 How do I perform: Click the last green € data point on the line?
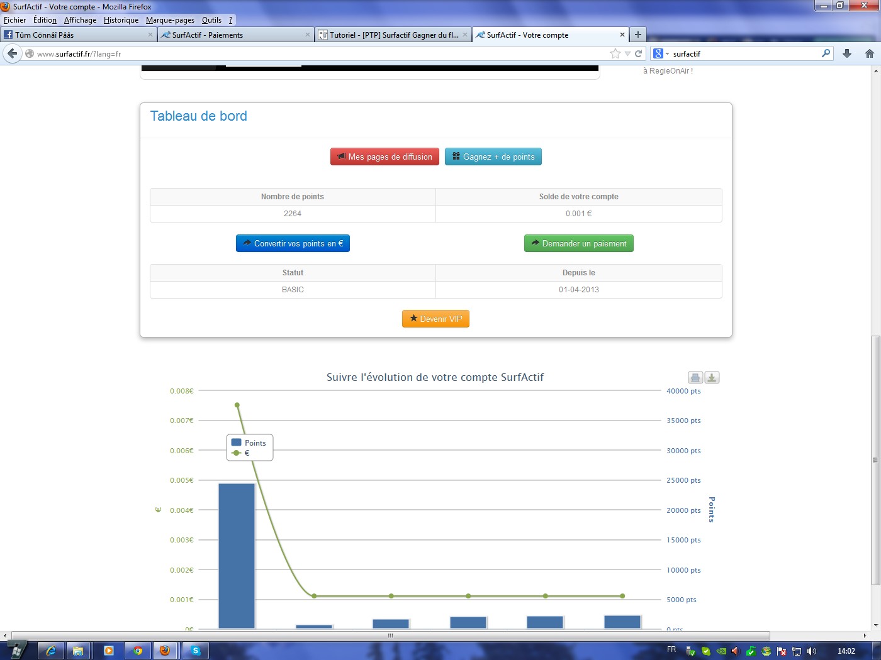point(622,596)
